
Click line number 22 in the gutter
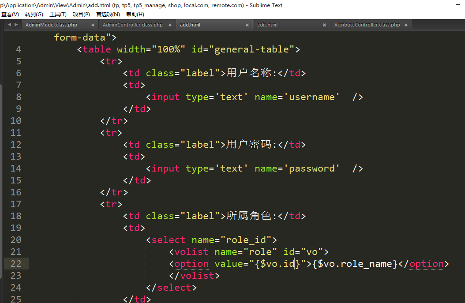[15, 264]
